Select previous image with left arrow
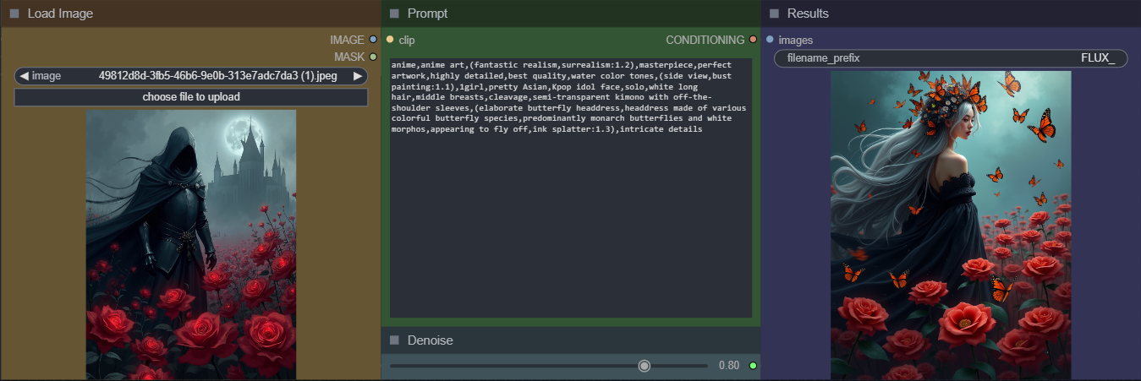 pyautogui.click(x=24, y=76)
